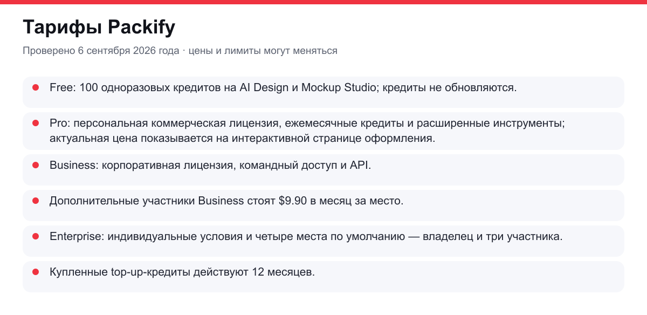647x315 pixels.
Task: Click the red bullet beside the Free plan
Action: [36, 87]
